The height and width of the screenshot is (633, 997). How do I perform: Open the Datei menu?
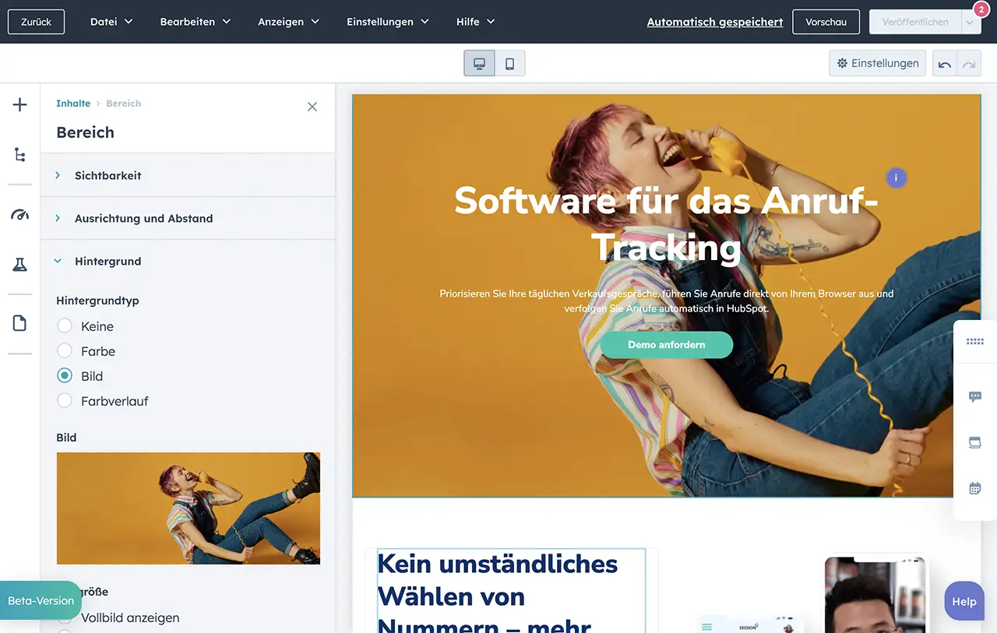coord(111,22)
